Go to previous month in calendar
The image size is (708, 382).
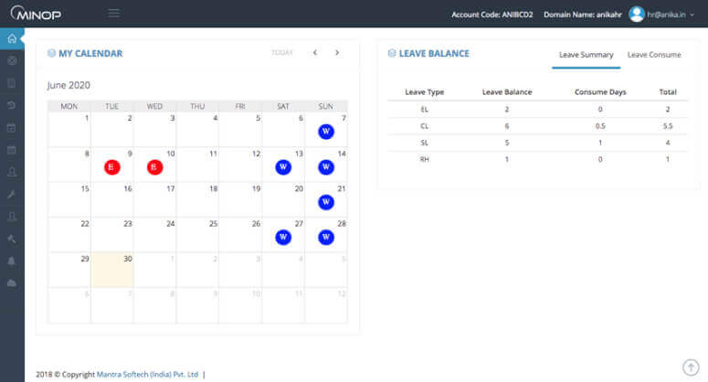pos(315,53)
